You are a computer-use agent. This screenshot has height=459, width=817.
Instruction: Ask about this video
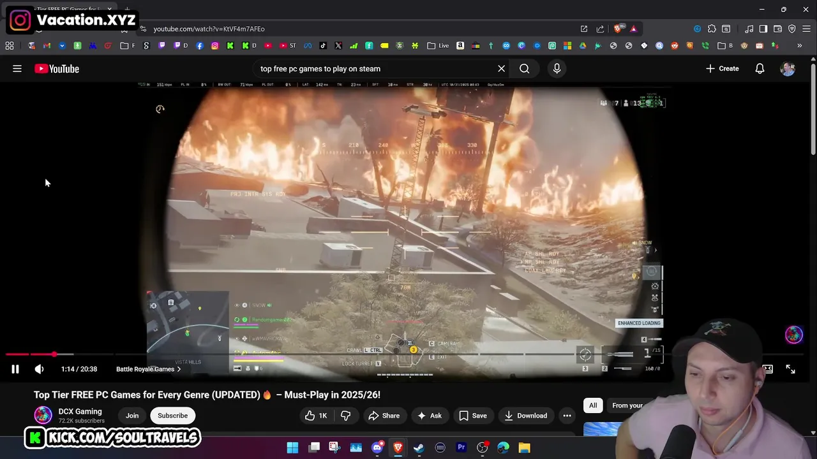click(x=429, y=416)
